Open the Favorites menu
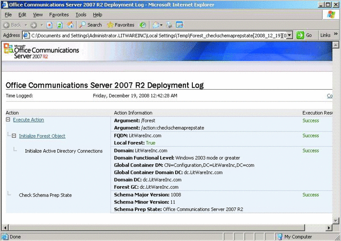This screenshot has height=241, width=341. click(59, 15)
